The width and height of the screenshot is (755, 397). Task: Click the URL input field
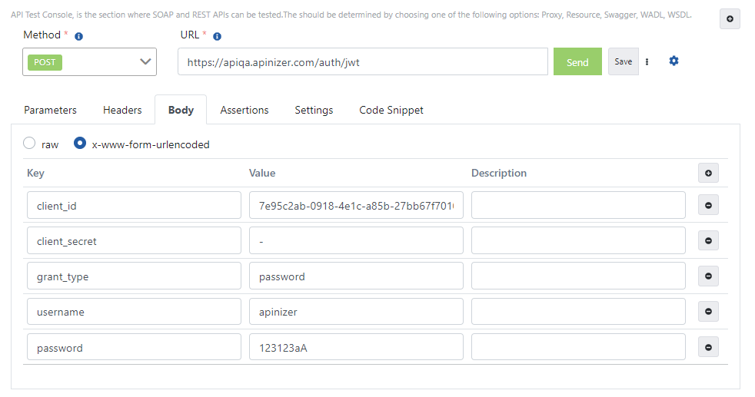coord(362,62)
